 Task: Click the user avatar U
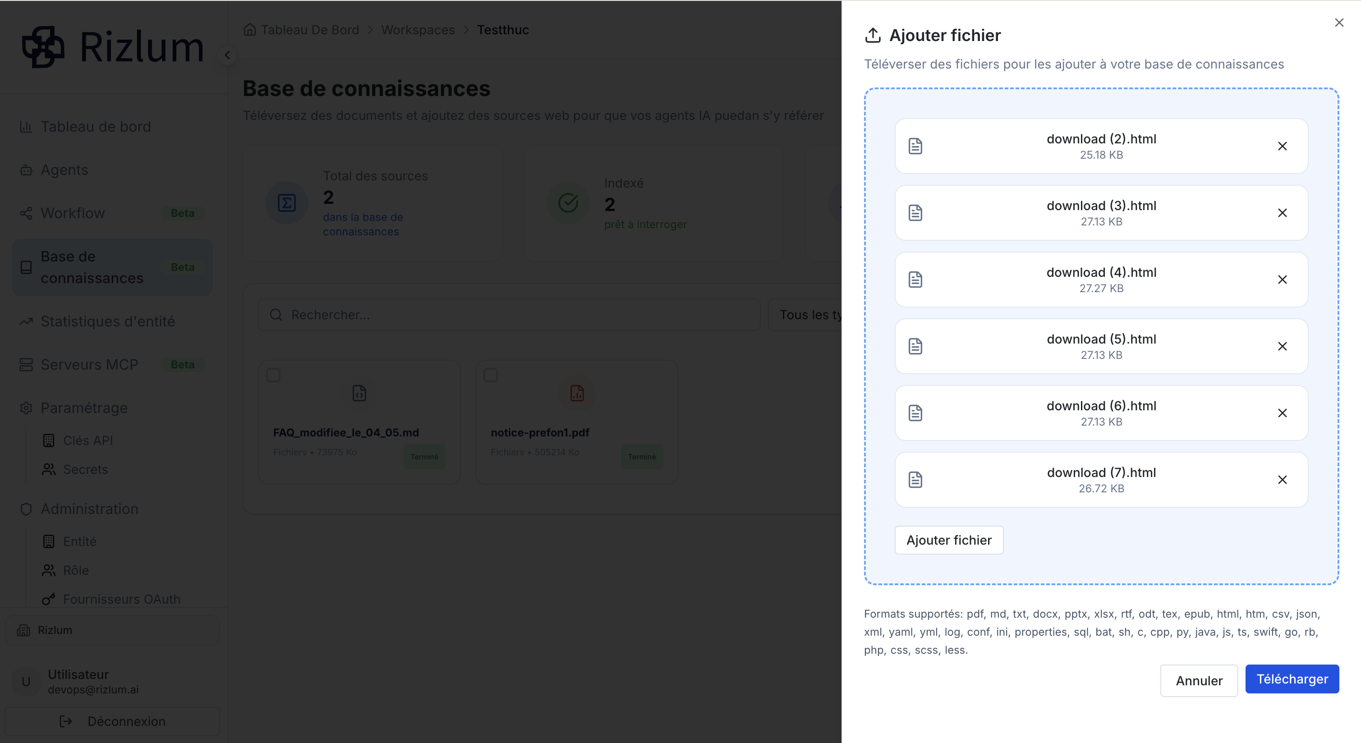[x=26, y=682]
